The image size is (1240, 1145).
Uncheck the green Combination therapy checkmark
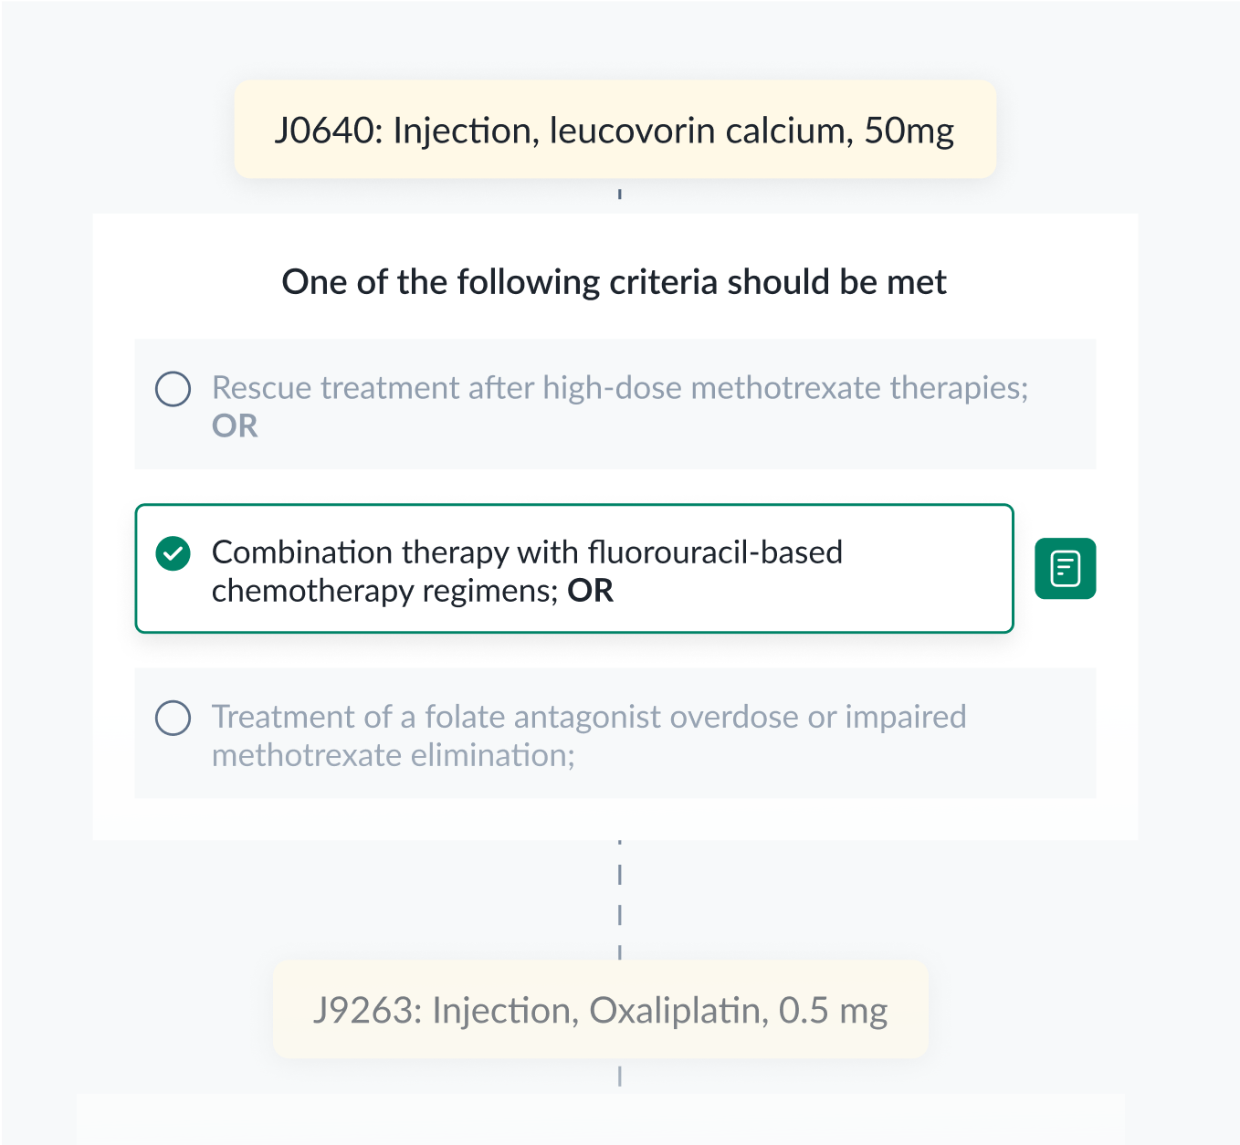tap(173, 553)
